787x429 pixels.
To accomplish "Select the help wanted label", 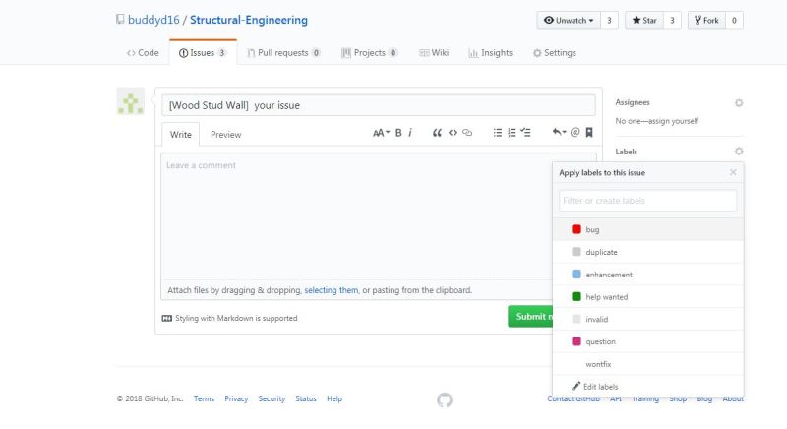I will click(x=648, y=296).
